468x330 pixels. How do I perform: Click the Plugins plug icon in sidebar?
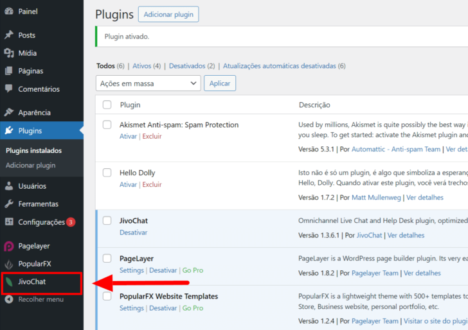9,130
